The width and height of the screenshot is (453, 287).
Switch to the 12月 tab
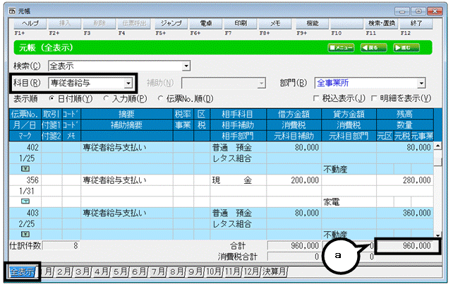pos(251,271)
